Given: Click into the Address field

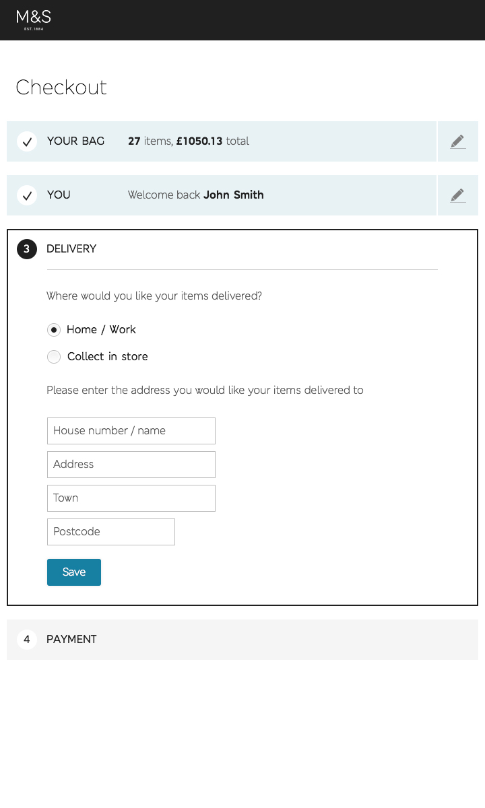Looking at the screenshot, I should (131, 465).
